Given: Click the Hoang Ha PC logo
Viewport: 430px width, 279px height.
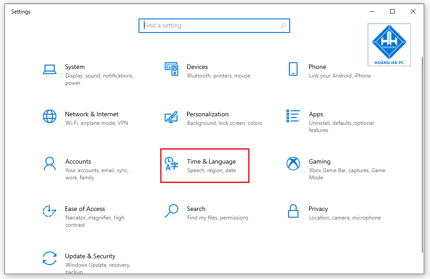Looking at the screenshot, I should click(x=388, y=44).
